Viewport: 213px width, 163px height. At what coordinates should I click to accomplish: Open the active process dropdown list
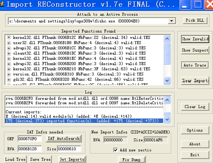coord(171,21)
